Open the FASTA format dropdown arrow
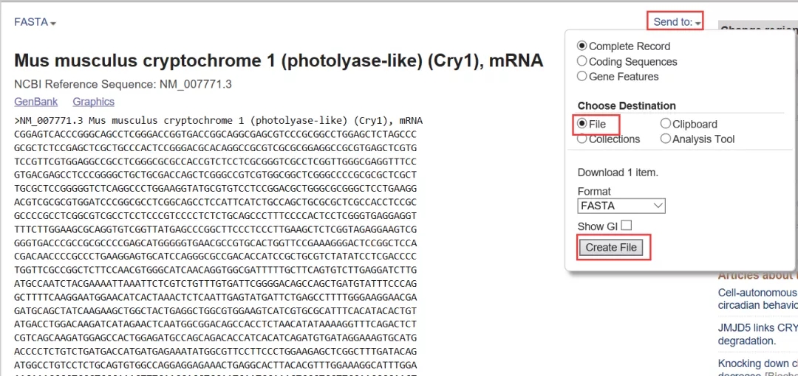 53,24
